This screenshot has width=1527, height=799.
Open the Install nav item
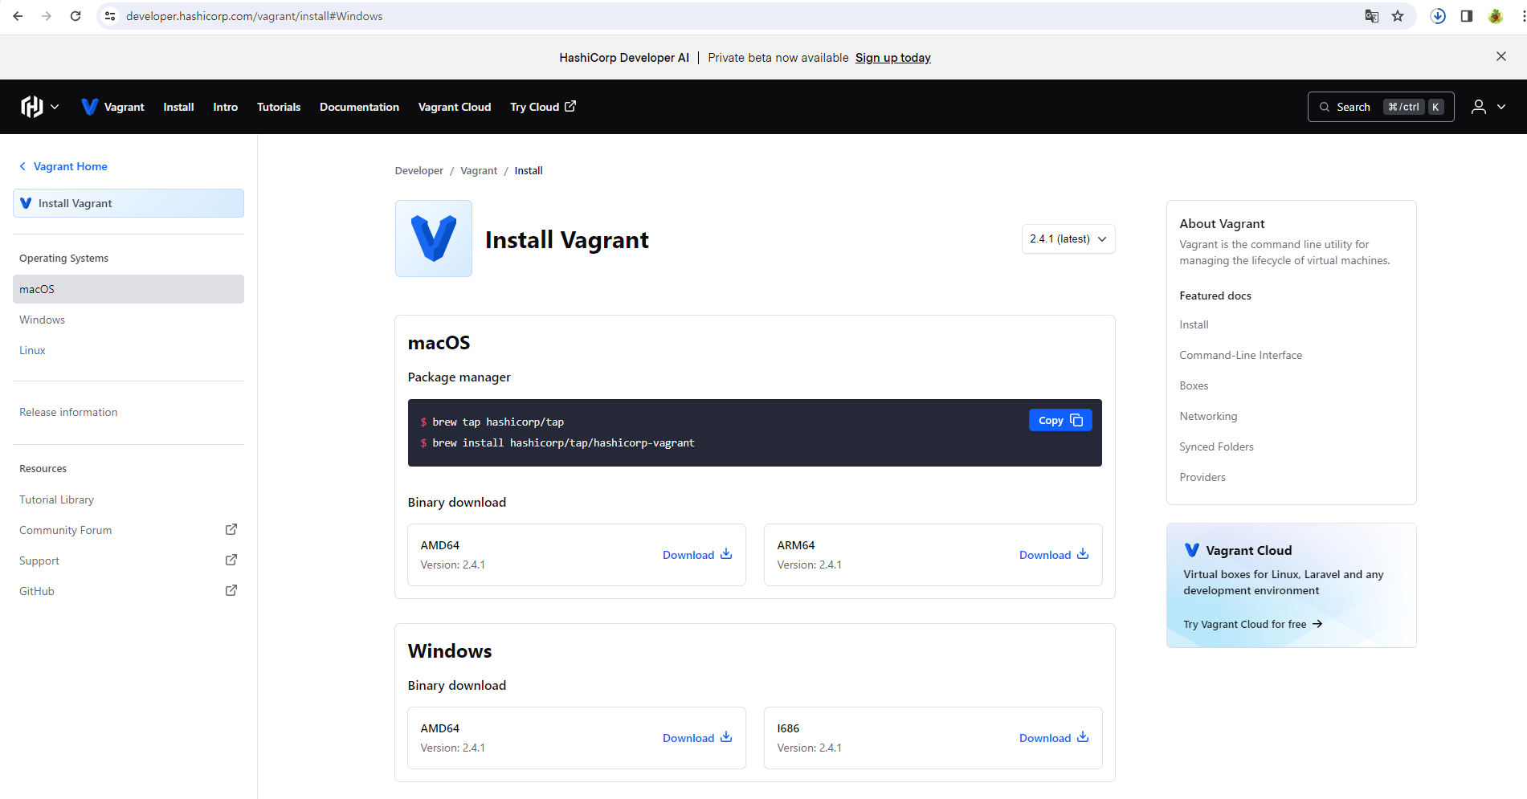178,107
